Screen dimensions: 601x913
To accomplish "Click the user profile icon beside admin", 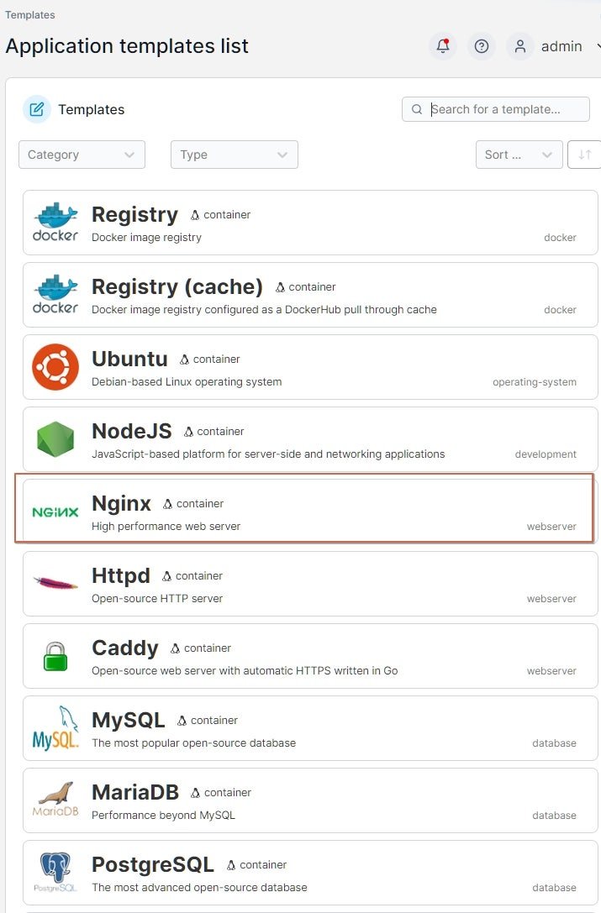I will pyautogui.click(x=520, y=46).
